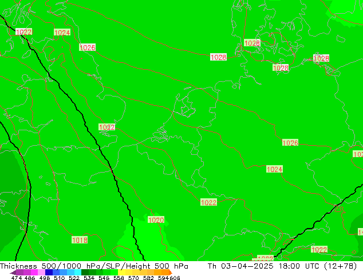Image resolution: width=363 pixels, height=280 pixels.
Task: Select the southernmost 1028 isobar label
Action: tap(281, 68)
